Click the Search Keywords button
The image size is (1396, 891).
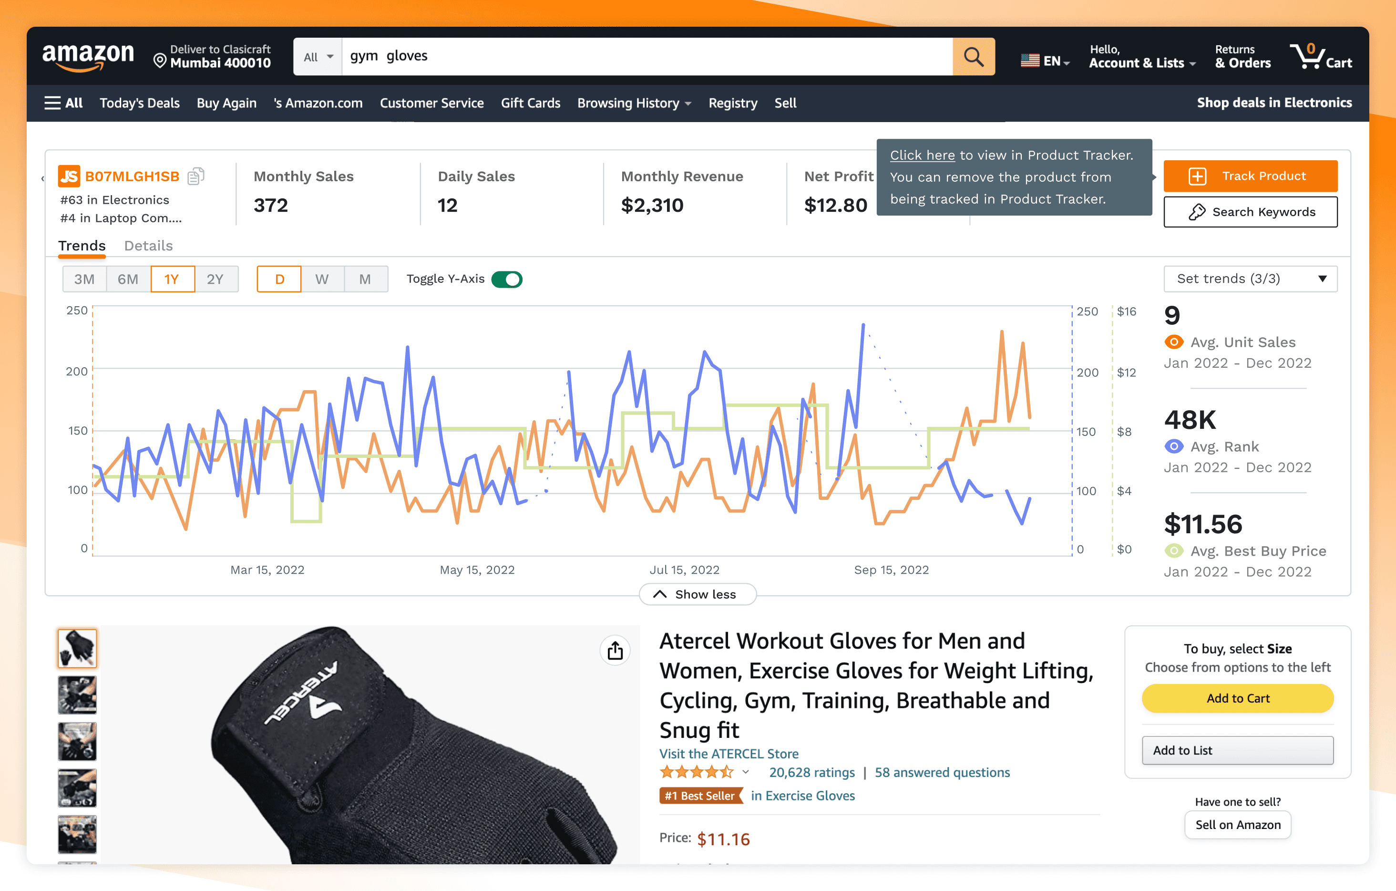[x=1251, y=212]
